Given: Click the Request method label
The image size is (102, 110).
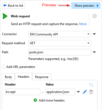Looking at the screenshot, I should 14,43.
